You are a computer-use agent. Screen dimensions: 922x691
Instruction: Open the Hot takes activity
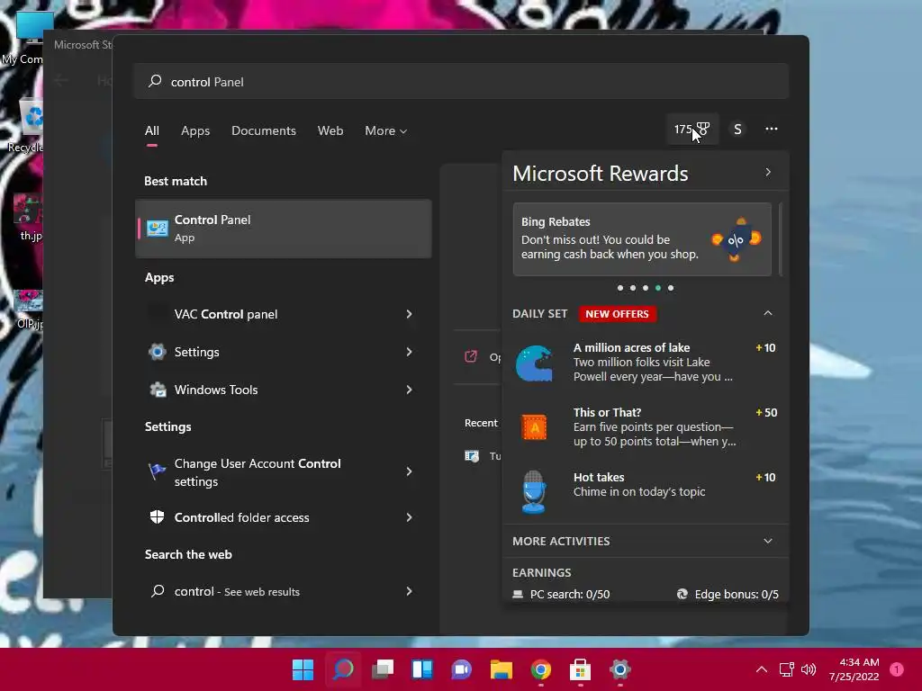point(646,492)
